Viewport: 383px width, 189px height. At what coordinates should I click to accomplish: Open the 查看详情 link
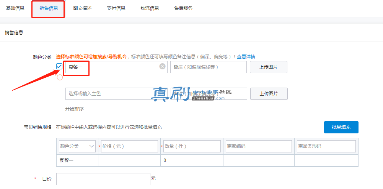246,57
